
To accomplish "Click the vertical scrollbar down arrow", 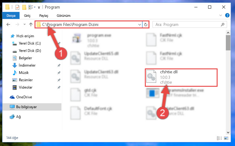I will [228, 133].
